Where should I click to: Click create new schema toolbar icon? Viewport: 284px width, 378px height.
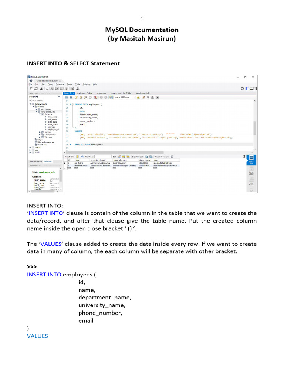pos(48,89)
